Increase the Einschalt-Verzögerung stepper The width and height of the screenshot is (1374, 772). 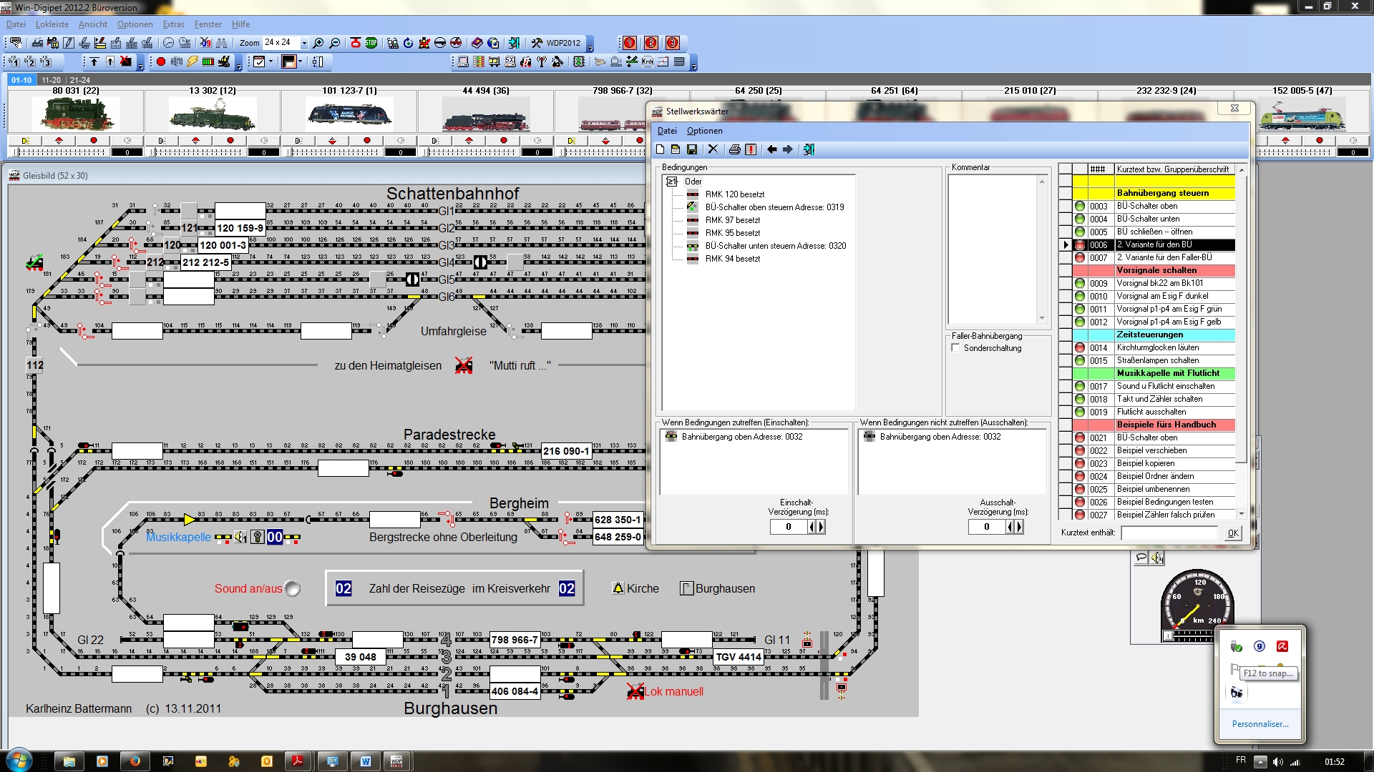[x=821, y=527]
